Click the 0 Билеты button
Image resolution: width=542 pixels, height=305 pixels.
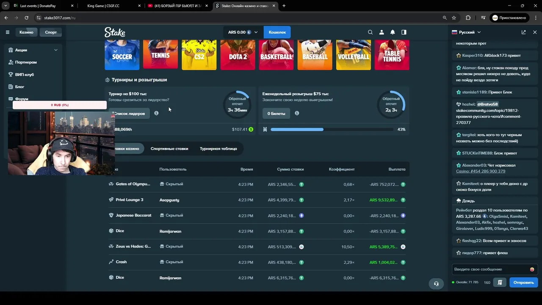[277, 114]
